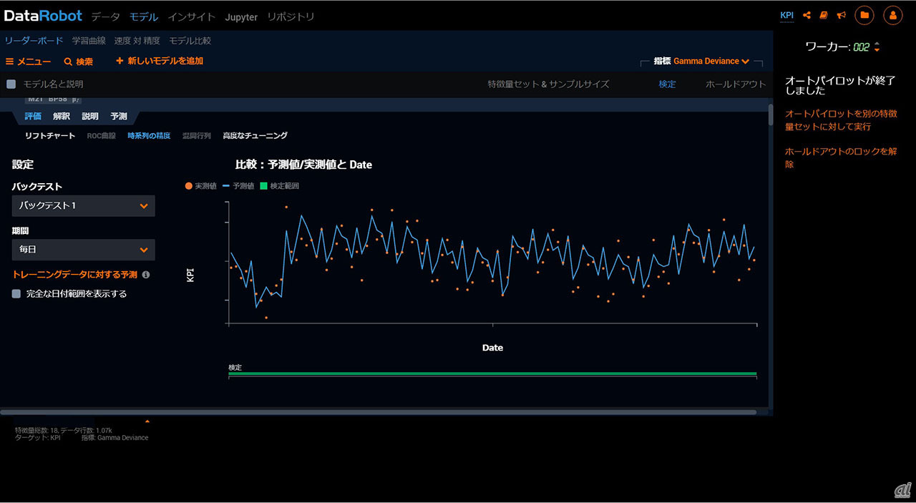Open the projects folder icon

coord(864,15)
